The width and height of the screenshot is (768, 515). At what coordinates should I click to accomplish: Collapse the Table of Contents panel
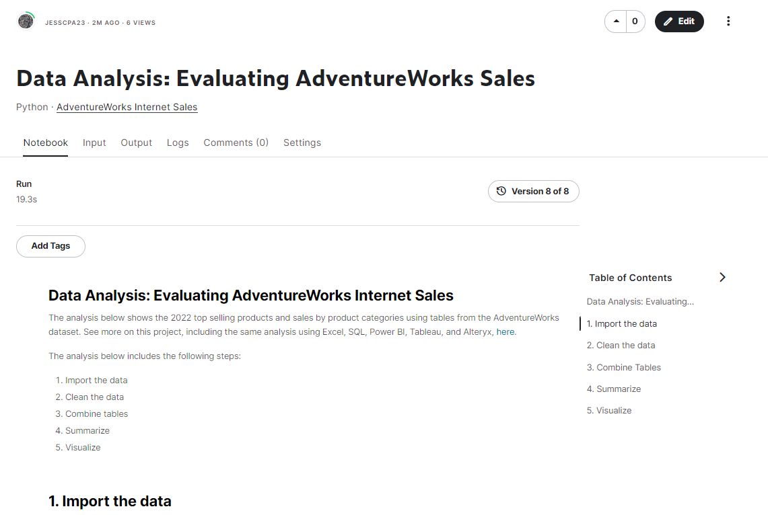pyautogui.click(x=722, y=277)
